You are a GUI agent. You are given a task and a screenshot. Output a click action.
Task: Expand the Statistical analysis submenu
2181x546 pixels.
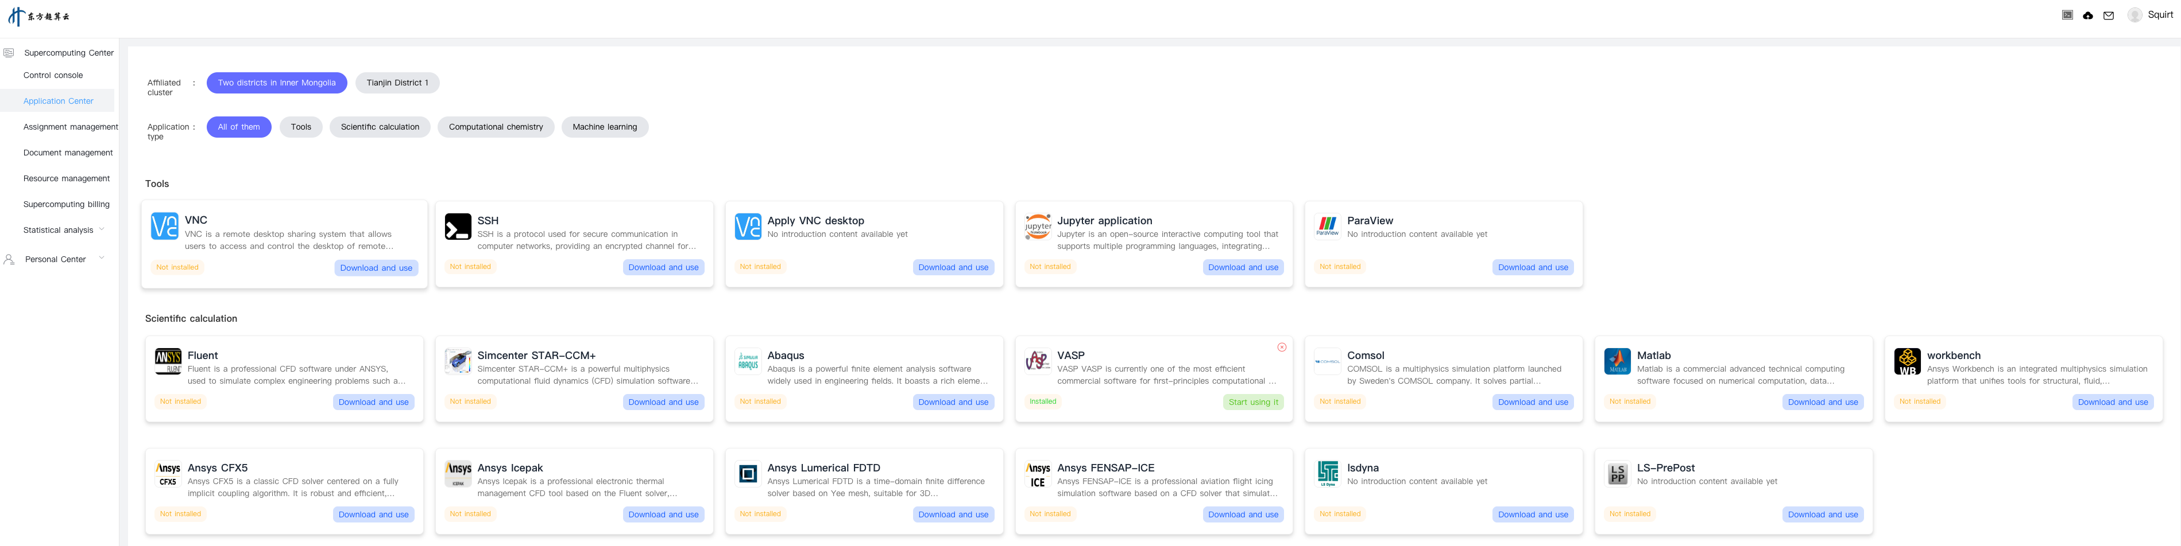click(102, 229)
